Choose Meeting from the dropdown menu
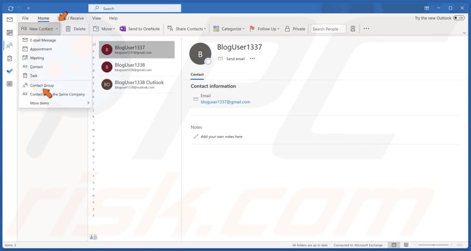The height and width of the screenshot is (251, 471). pos(55,58)
